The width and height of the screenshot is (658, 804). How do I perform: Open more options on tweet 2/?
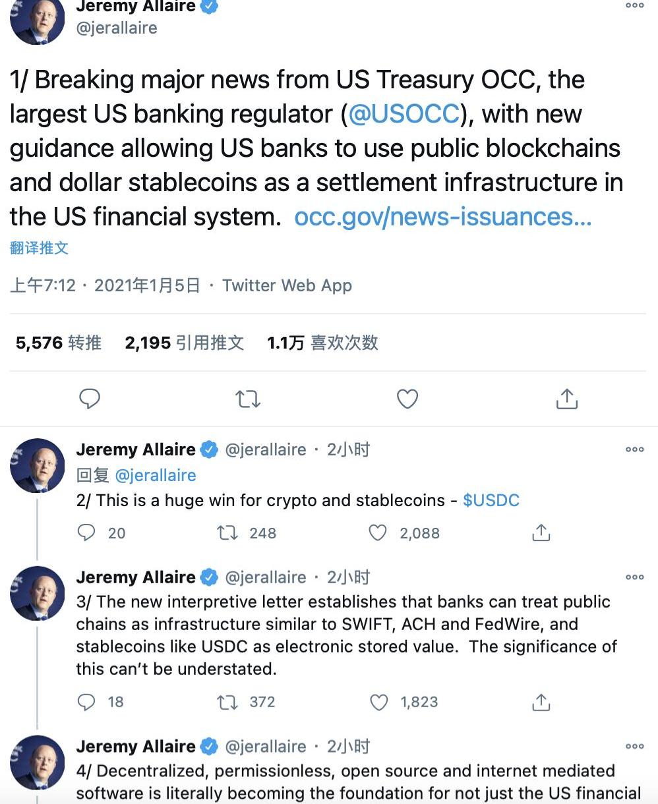(x=634, y=449)
